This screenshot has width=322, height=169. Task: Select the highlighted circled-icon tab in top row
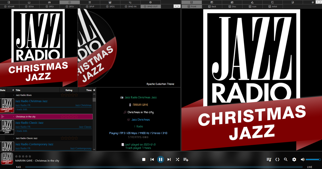pyautogui.click(x=70, y=2)
